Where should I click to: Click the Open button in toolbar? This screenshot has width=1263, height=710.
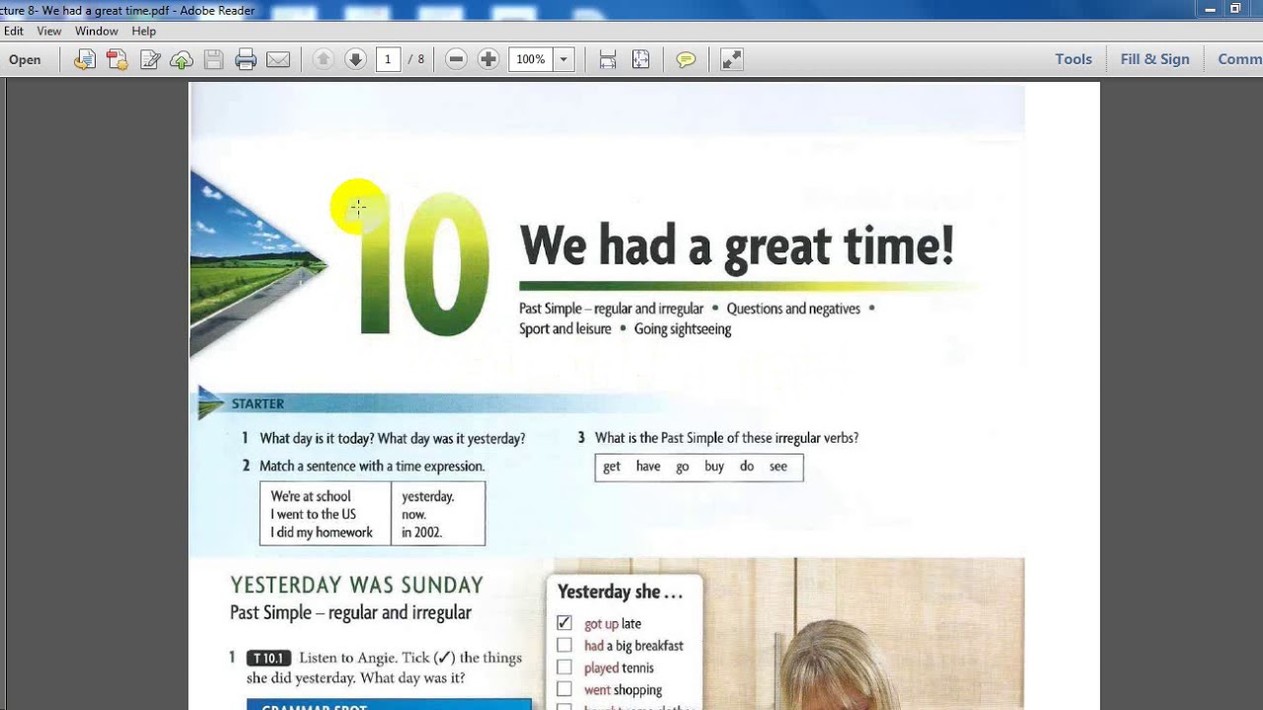coord(25,59)
